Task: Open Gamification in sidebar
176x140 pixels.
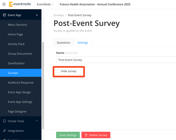Action: click(16, 63)
